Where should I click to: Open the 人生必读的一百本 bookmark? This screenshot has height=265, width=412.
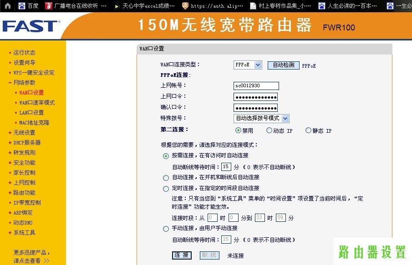(348, 6)
